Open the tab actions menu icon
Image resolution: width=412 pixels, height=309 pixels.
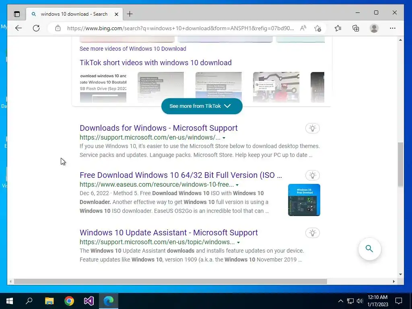[x=17, y=14]
